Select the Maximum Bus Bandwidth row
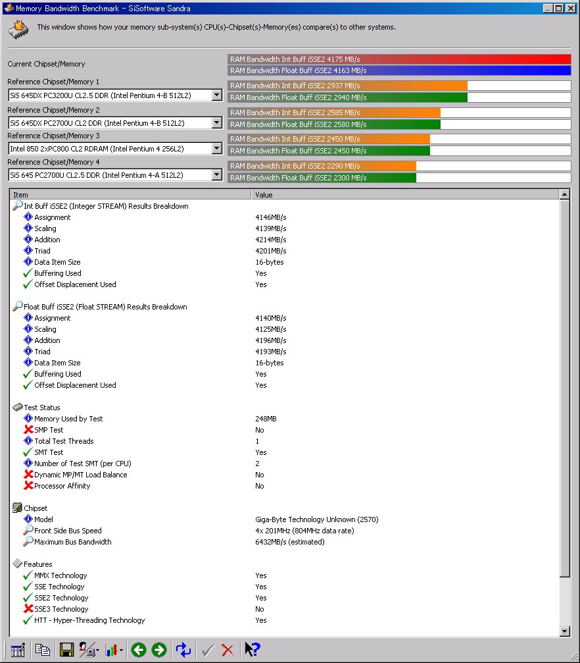Screen dimensions: 580x663 (x=284, y=542)
